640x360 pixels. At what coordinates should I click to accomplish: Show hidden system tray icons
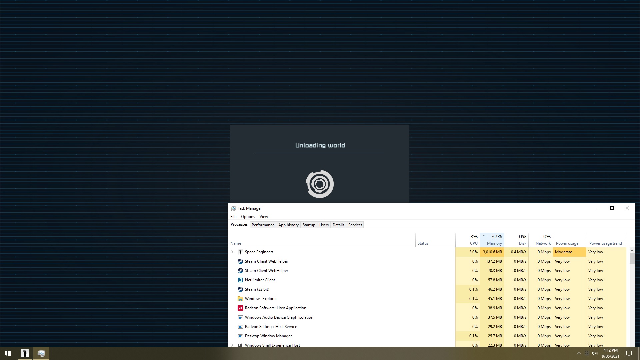[579, 353]
